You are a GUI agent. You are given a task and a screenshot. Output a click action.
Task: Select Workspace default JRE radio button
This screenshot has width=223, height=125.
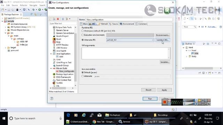click(x=83, y=31)
